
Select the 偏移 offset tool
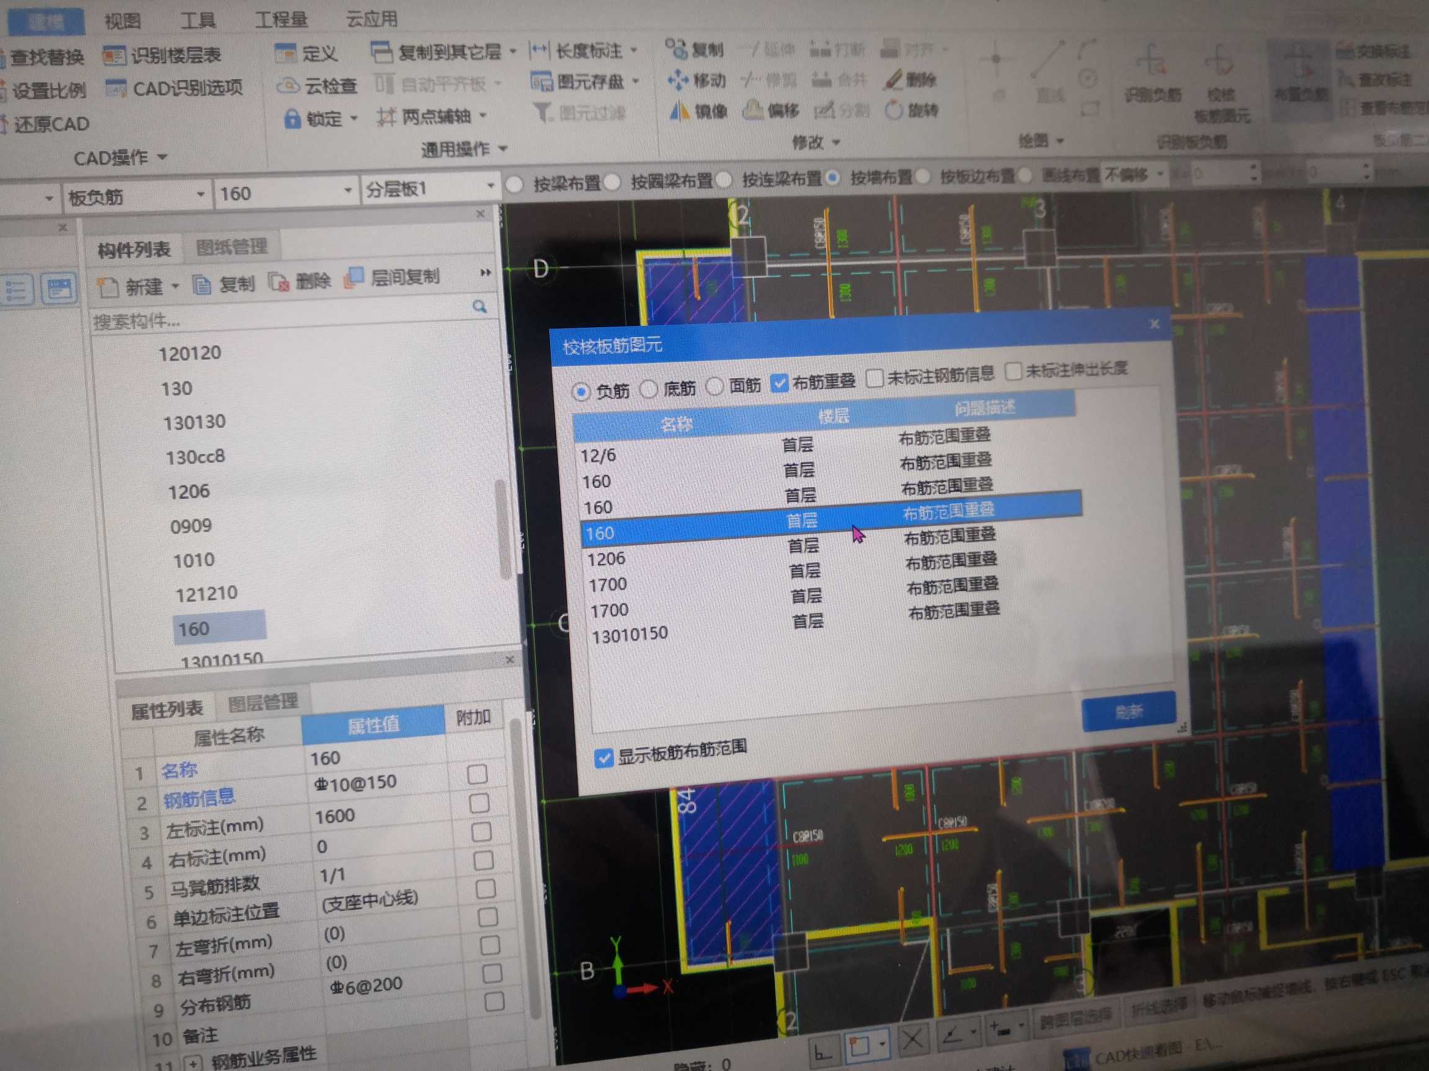pyautogui.click(x=771, y=111)
